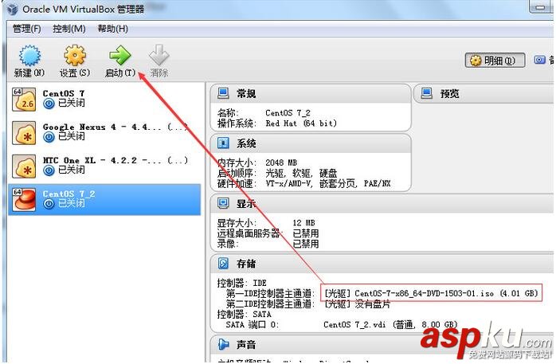Screen dimensions: 556x364
Task: Click the Google Nexus 4 OS icon
Action: 24,133
